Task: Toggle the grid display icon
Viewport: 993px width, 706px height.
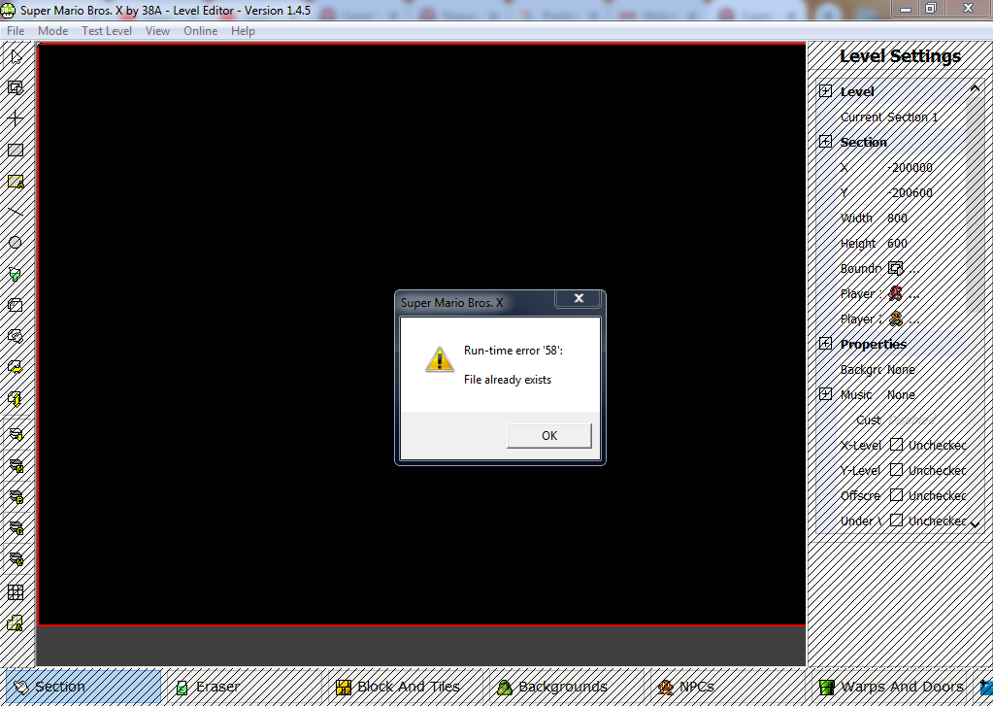Action: coord(16,592)
